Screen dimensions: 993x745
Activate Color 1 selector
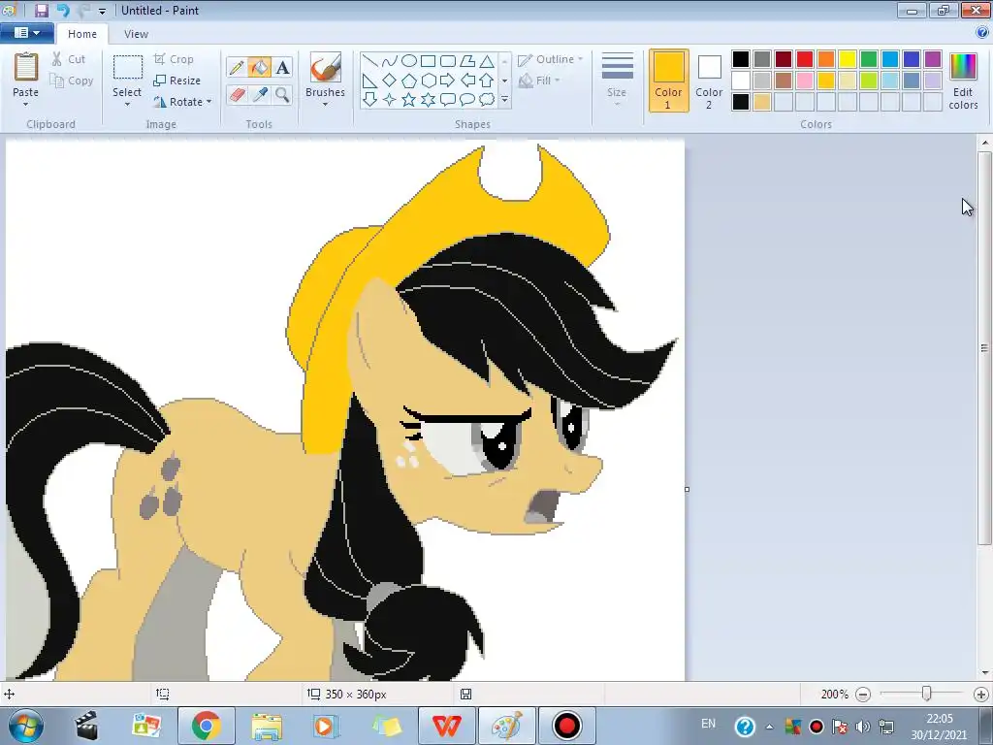pyautogui.click(x=668, y=81)
